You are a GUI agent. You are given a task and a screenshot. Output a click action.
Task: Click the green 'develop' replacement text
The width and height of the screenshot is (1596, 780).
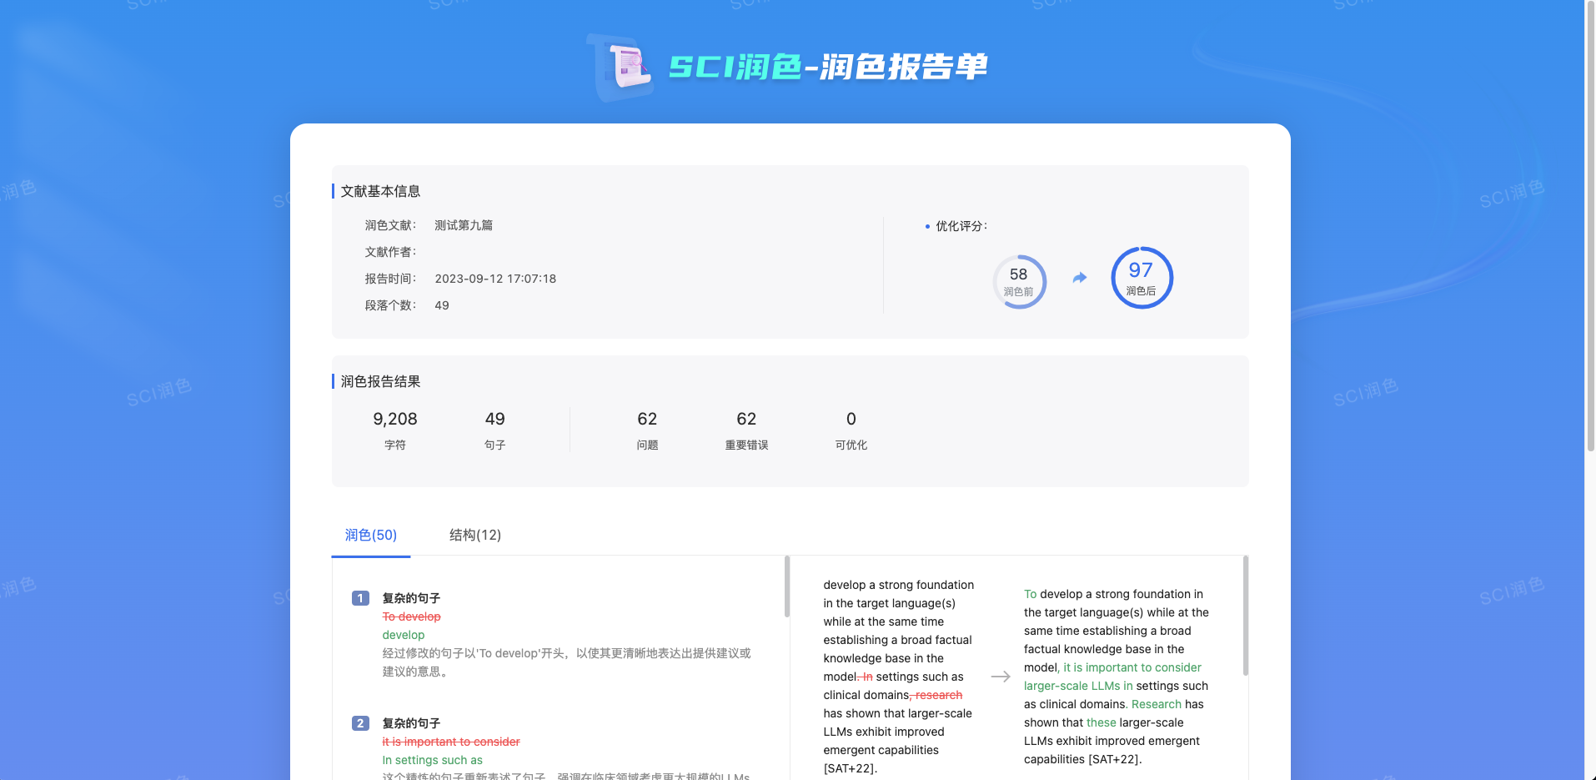click(x=403, y=635)
